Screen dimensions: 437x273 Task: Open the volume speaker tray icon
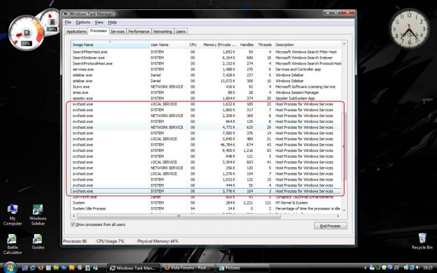(x=418, y=267)
